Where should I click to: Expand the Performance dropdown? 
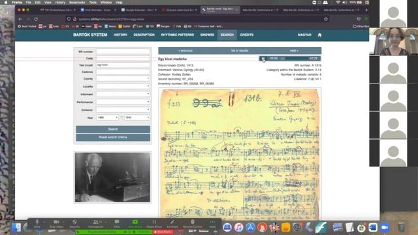click(123, 102)
